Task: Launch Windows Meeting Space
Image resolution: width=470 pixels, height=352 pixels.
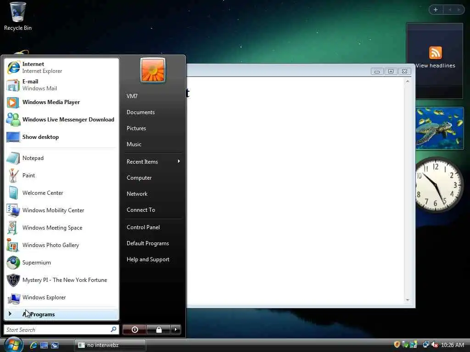Action: [62, 227]
